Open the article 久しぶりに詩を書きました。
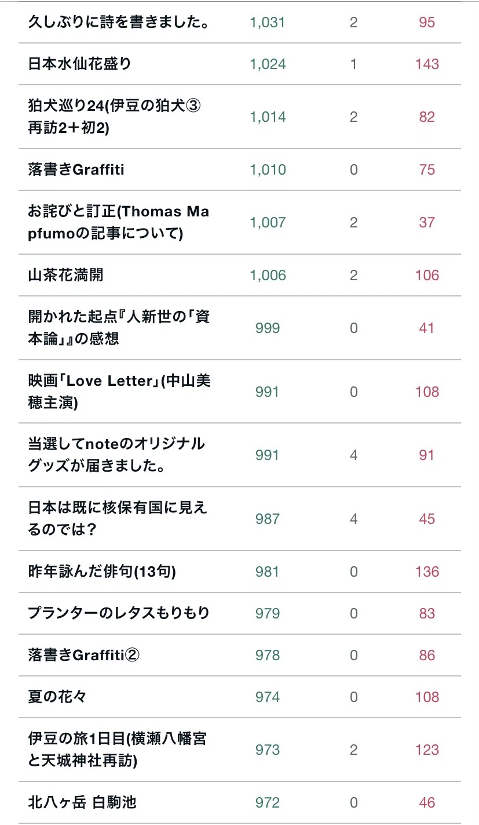This screenshot has height=825, width=479. pos(118,22)
